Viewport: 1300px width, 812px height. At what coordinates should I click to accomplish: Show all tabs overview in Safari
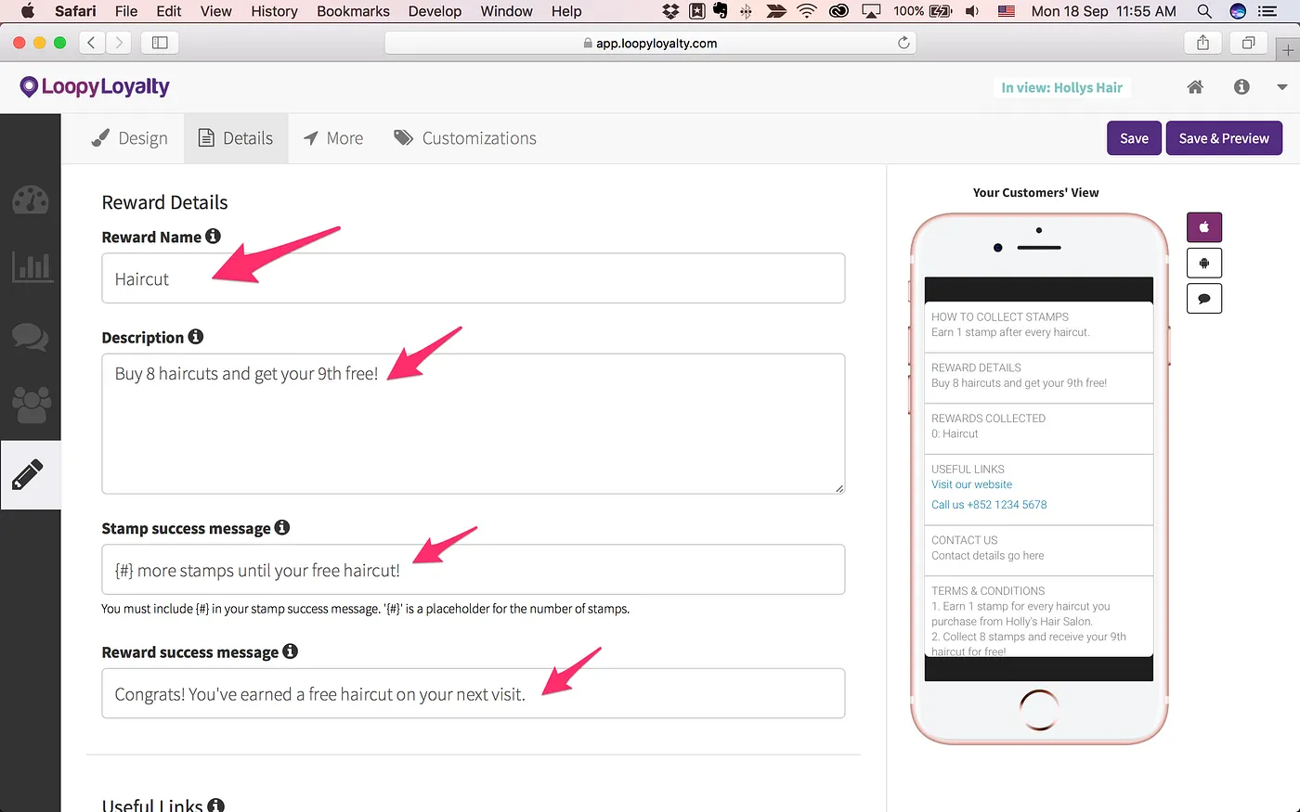tap(1248, 43)
